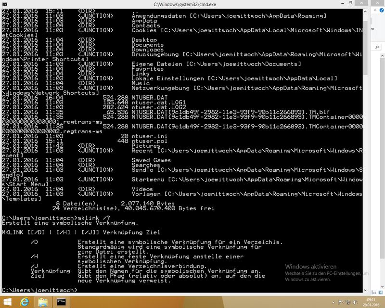Show hidden tray icons arrow
The width and height of the screenshot is (385, 308).
[x=334, y=302]
